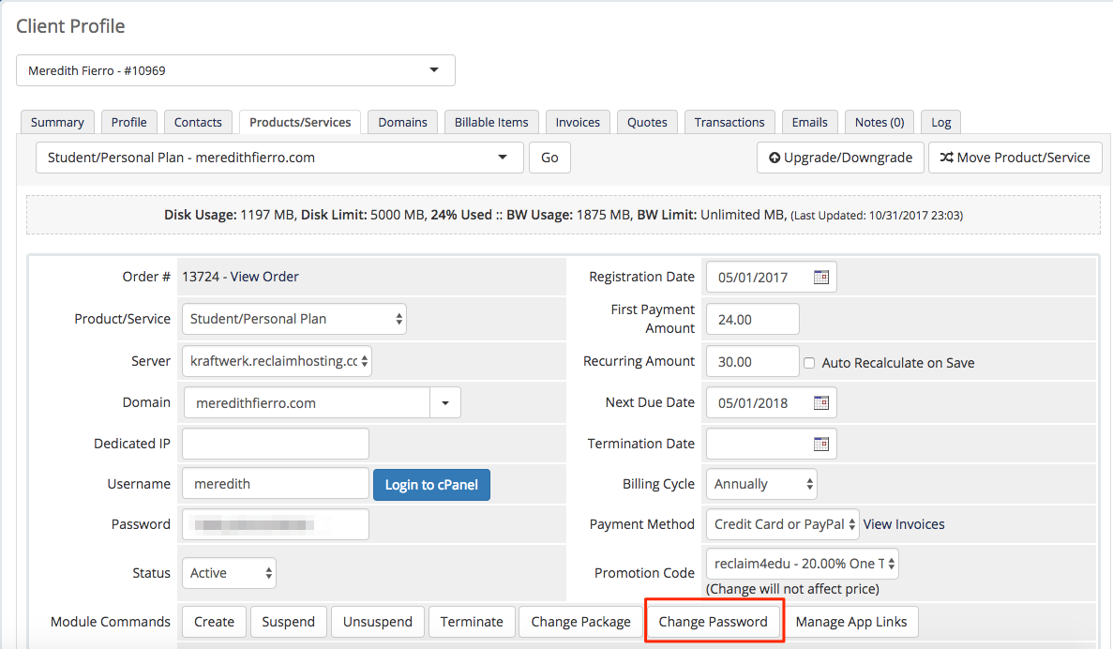Select the Products/Services tab
This screenshot has width=1113, height=649.
pyautogui.click(x=300, y=122)
